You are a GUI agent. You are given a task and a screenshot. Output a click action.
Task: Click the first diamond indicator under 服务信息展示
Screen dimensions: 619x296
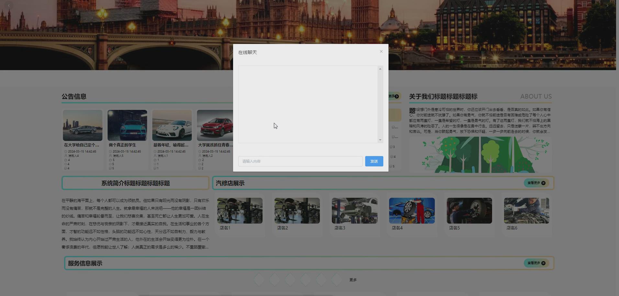(x=259, y=280)
